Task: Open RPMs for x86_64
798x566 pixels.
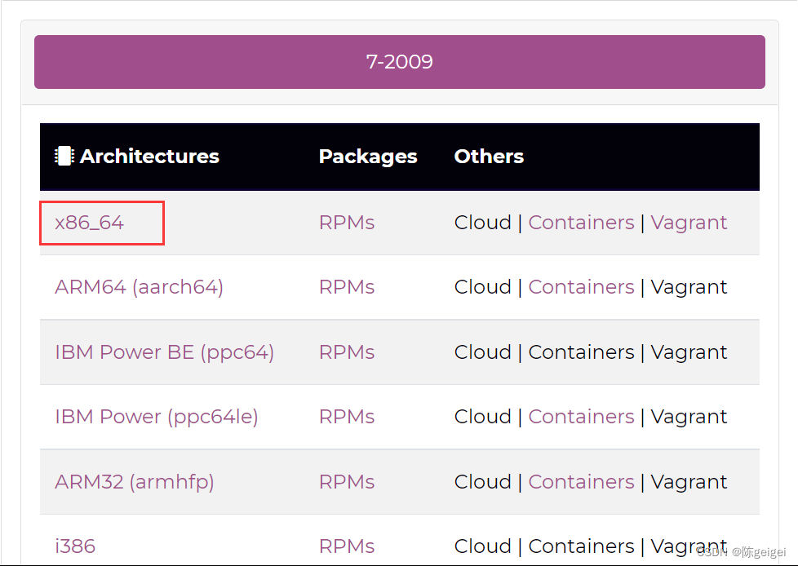Action: 347,223
